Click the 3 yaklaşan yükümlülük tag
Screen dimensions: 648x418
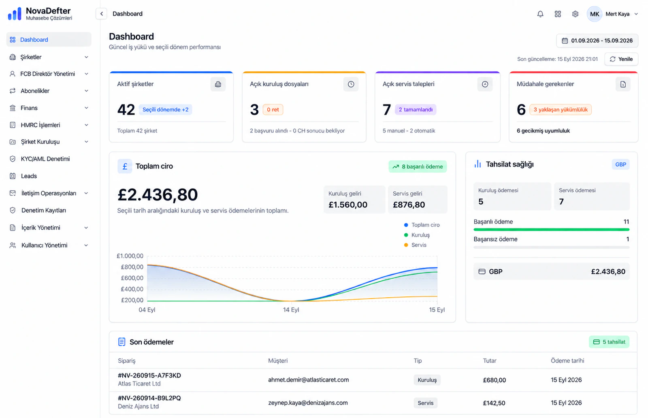pyautogui.click(x=561, y=109)
